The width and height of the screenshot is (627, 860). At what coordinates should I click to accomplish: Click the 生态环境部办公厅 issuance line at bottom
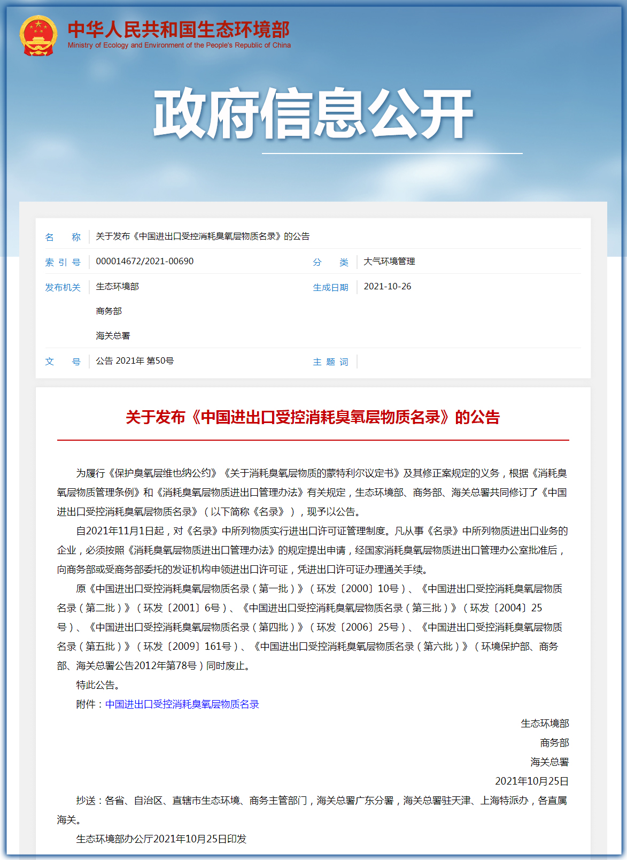click(161, 839)
